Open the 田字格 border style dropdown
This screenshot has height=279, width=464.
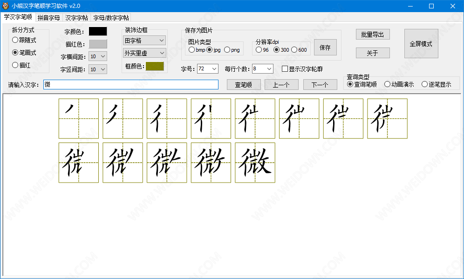click(144, 41)
